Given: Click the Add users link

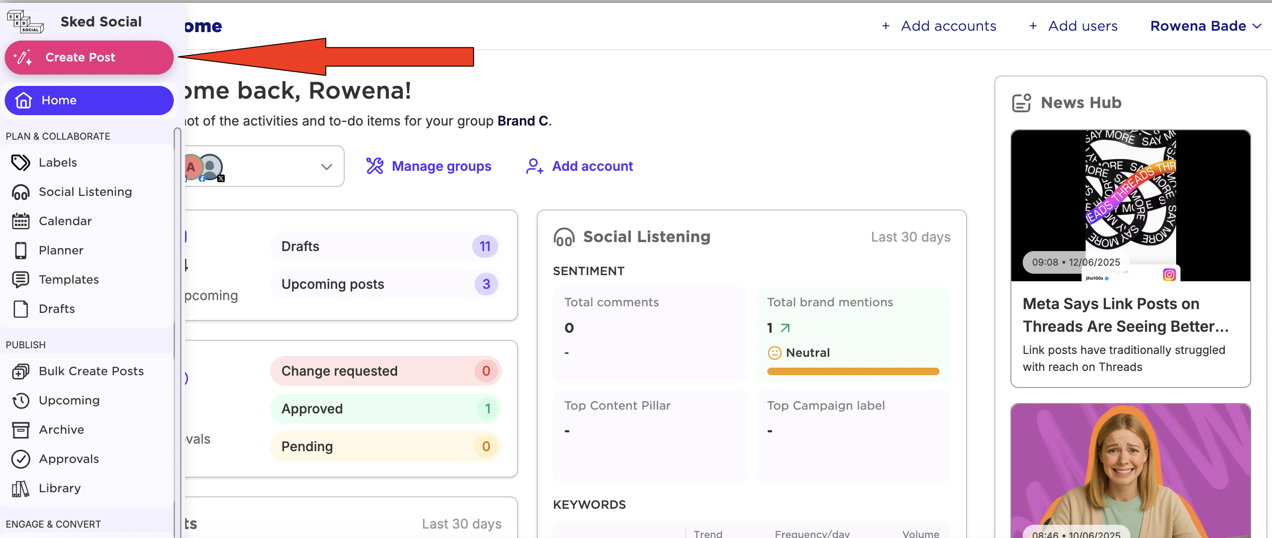Looking at the screenshot, I should pyautogui.click(x=1073, y=26).
